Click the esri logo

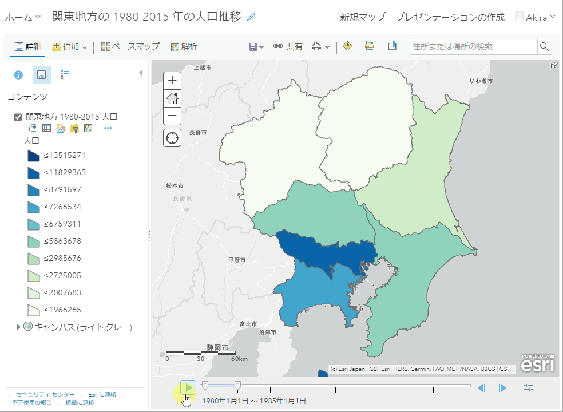point(537,363)
